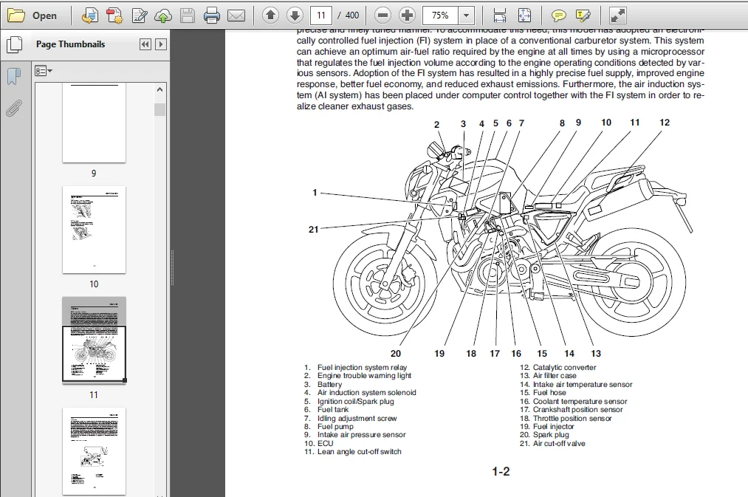748x497 pixels.
Task: Click diagram callout number 20
Action: [396, 354]
